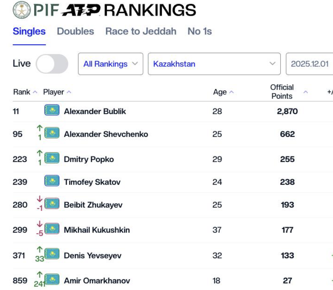Sort by Rank using the arrow icon
Viewport: 333px width, 290px height.
coord(35,92)
